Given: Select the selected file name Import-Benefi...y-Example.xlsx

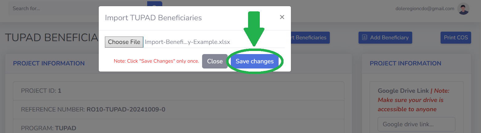Looking at the screenshot, I should [187, 42].
